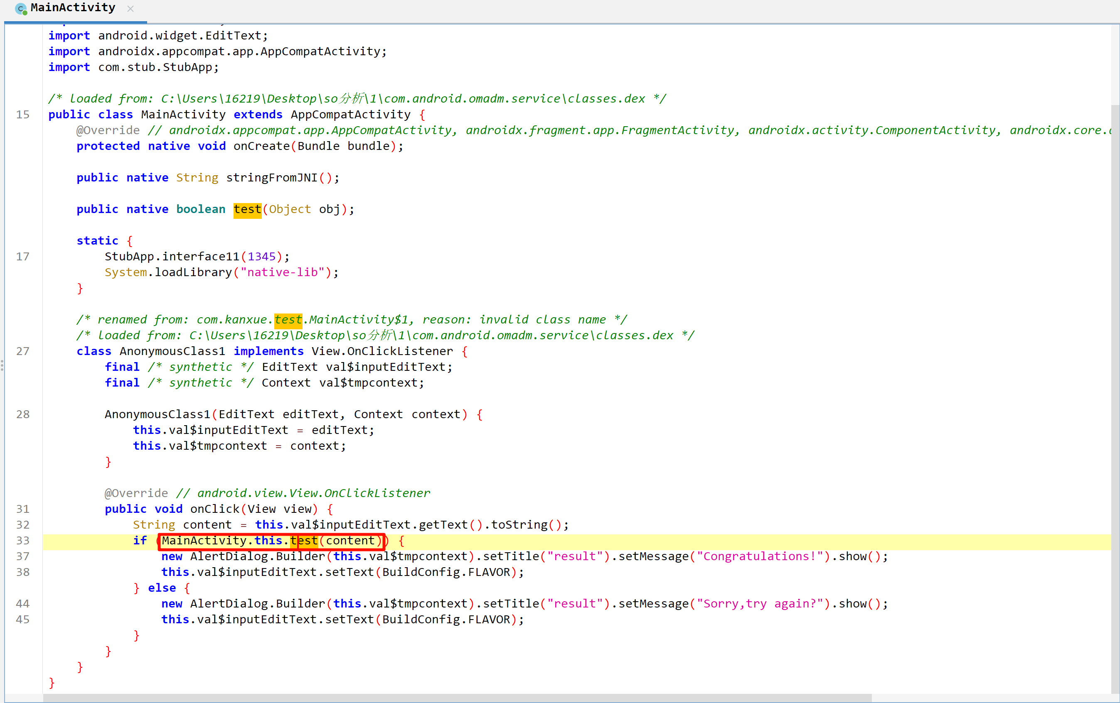Click the horizontal scrollbar thumb at bottom
Screen dimensions: 1120x703
pyautogui.click(x=457, y=698)
